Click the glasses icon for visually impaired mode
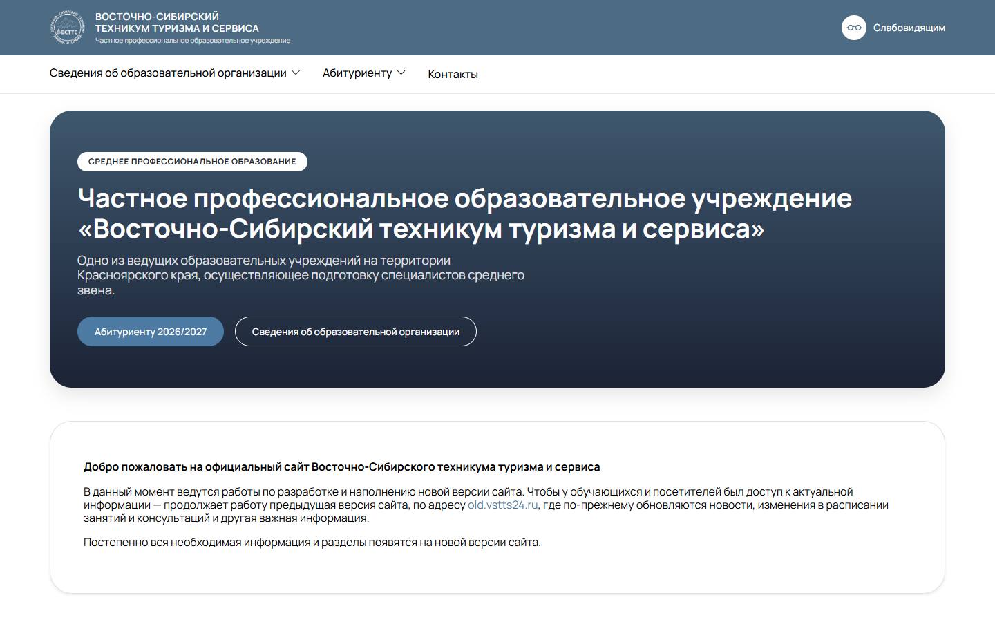This screenshot has height=622, width=995. 854,28
